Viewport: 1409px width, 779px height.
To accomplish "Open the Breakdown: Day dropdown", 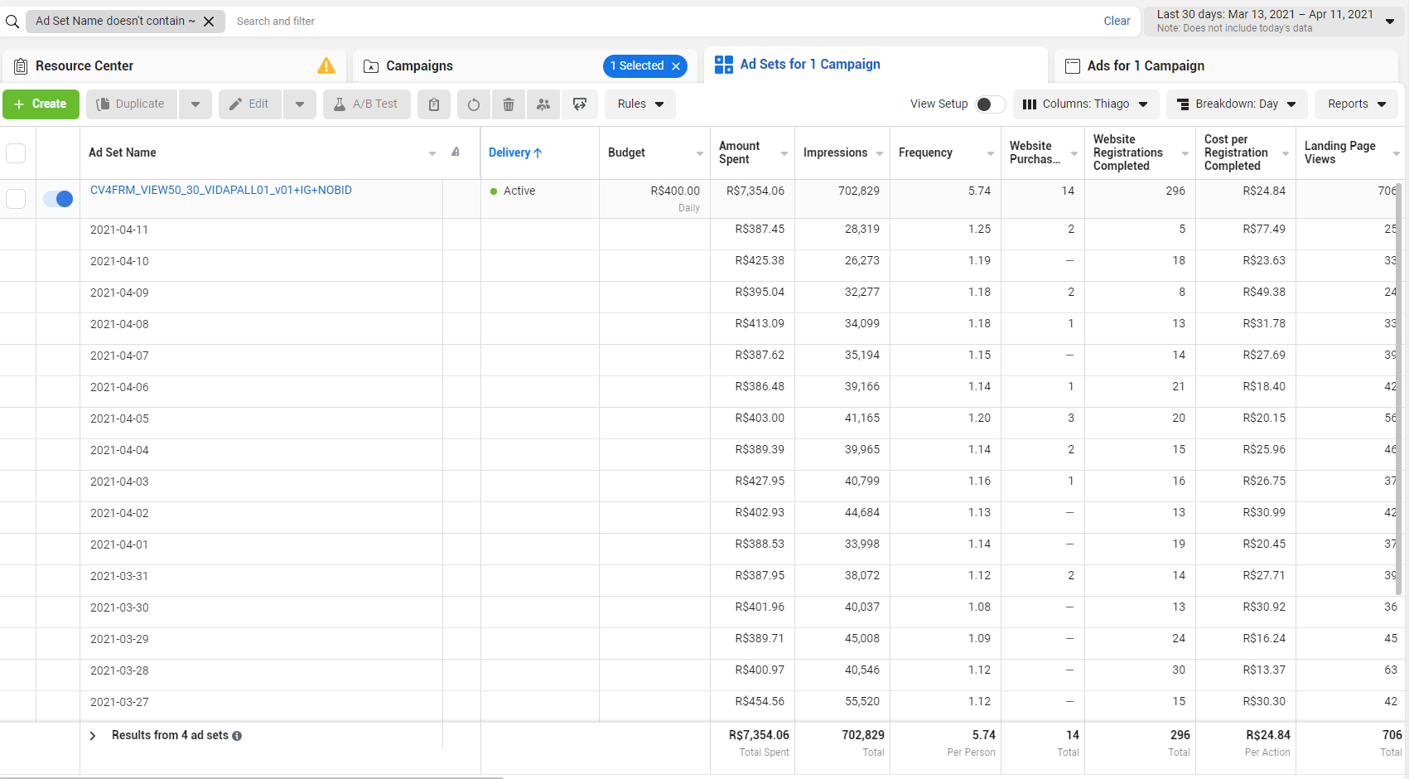I will tap(1237, 104).
